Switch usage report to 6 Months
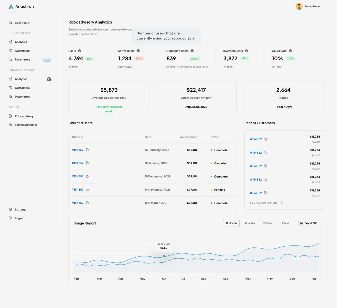Screen dimensions: 337x308 (250, 223)
